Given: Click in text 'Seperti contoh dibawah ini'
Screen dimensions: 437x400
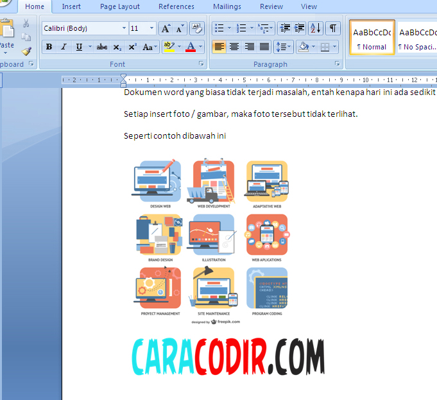Looking at the screenshot, I should pos(175,136).
